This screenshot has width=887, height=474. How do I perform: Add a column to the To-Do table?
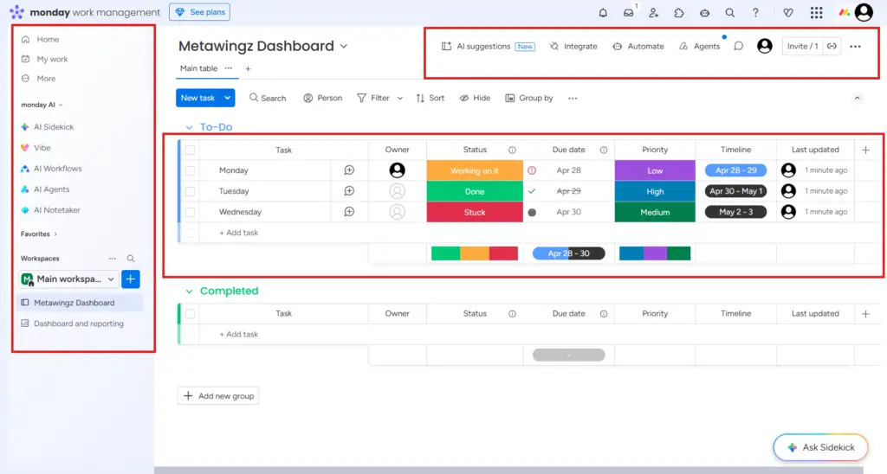(865, 150)
